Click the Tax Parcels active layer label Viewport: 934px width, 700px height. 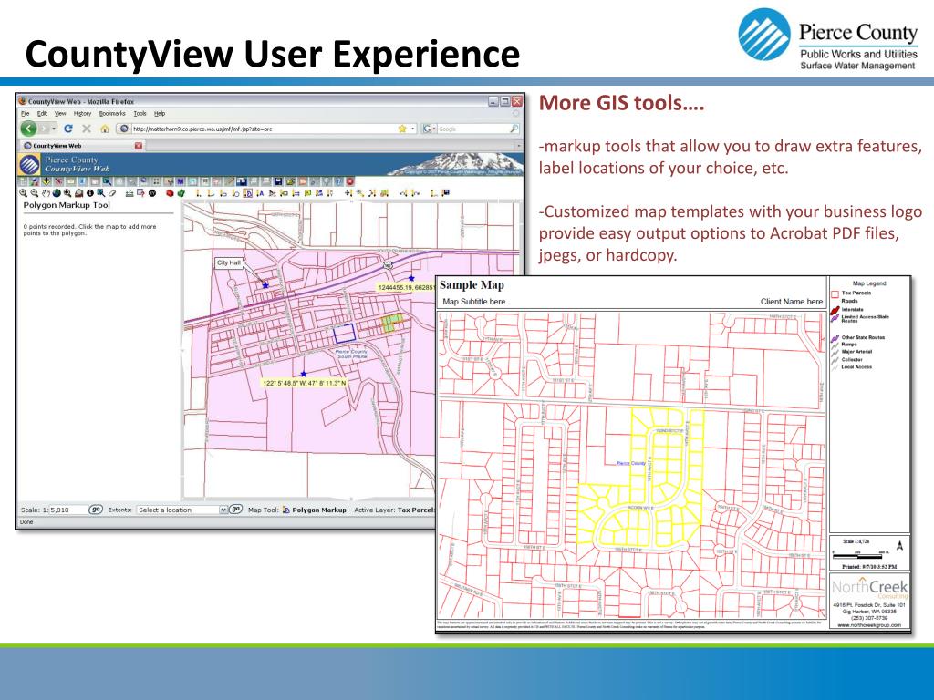point(416,510)
